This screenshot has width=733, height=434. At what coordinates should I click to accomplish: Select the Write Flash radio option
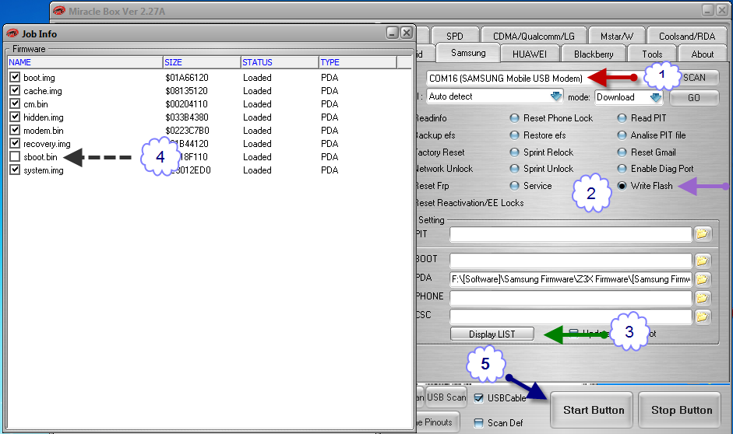click(622, 186)
